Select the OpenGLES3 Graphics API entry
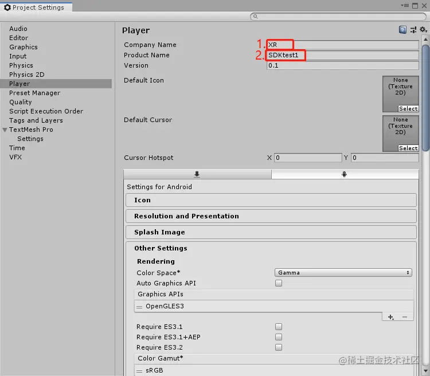The height and width of the screenshot is (376, 430). pyautogui.click(x=273, y=306)
